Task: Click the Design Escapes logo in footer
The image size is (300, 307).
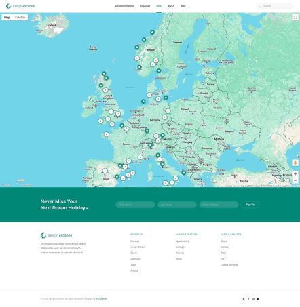Action: click(x=56, y=236)
